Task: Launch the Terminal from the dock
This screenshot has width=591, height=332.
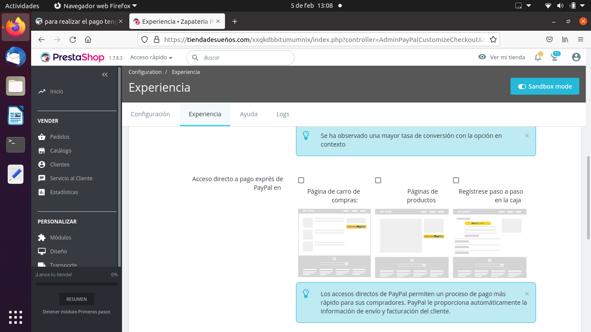Action: click(x=16, y=145)
